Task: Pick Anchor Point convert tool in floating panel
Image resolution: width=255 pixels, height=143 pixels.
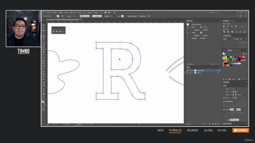Action: [x=63, y=31]
